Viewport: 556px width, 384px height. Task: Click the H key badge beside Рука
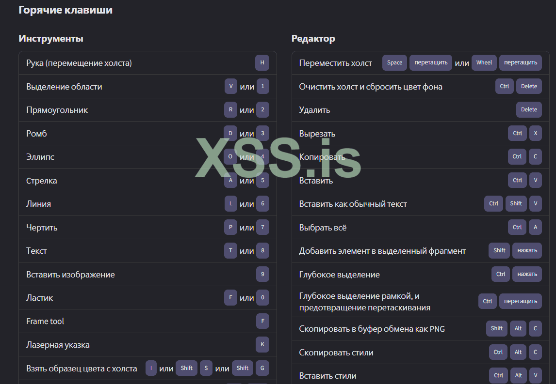[262, 63]
